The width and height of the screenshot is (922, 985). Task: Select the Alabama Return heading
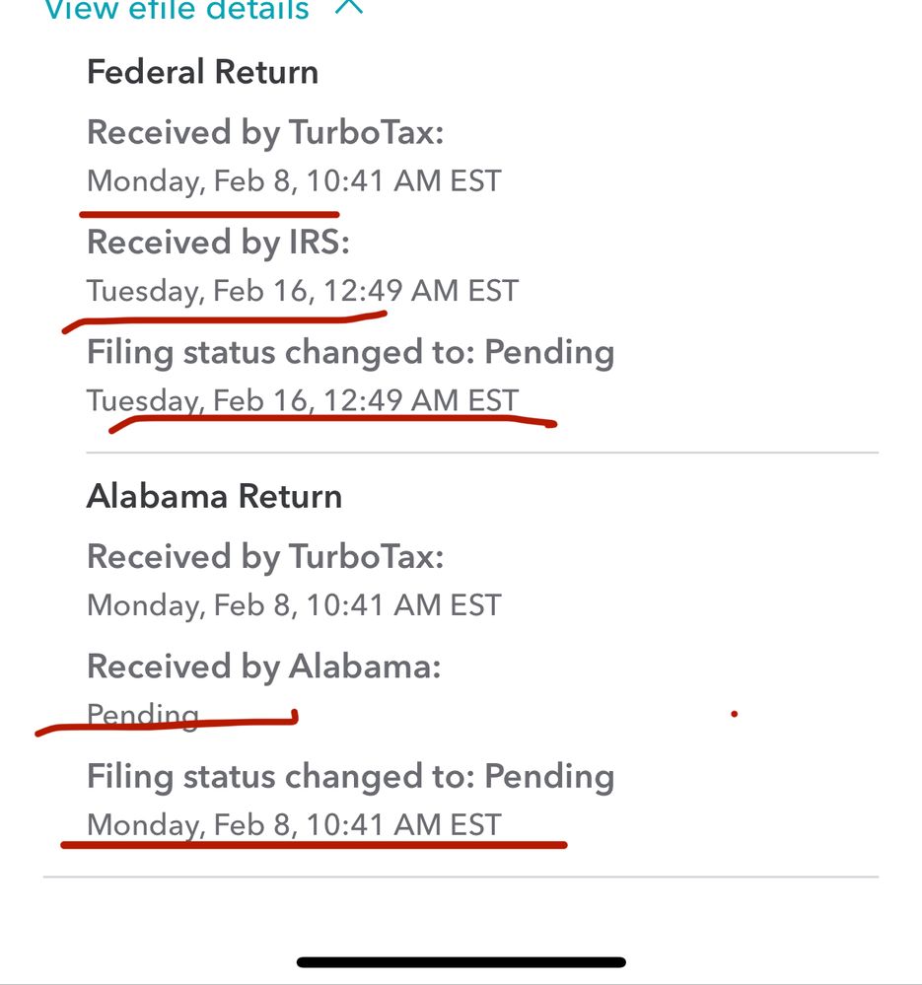click(x=214, y=496)
